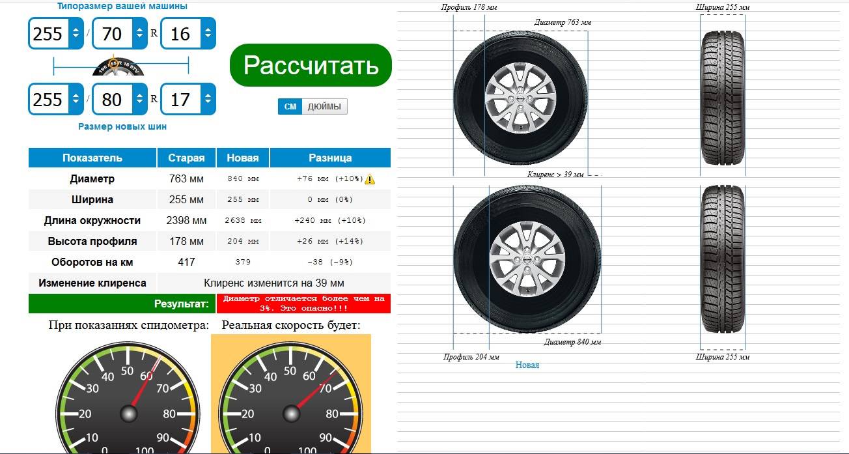Switch units to ДЮЙМЫ
Viewport: 849px width, 454px height.
324,107
